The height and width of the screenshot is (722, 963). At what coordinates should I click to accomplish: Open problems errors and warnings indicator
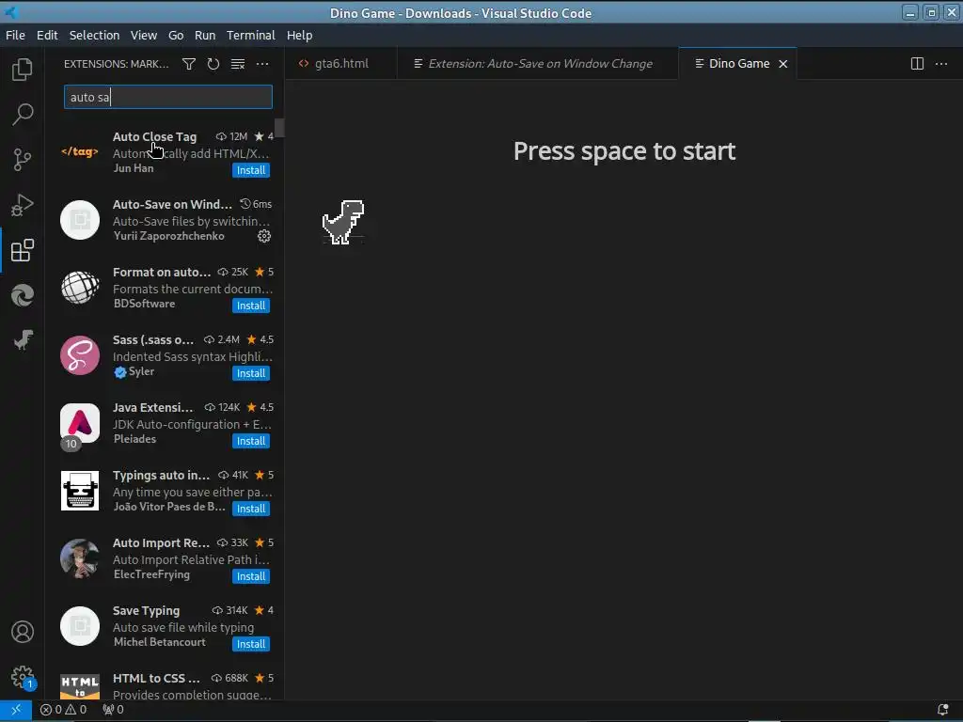pos(63,710)
